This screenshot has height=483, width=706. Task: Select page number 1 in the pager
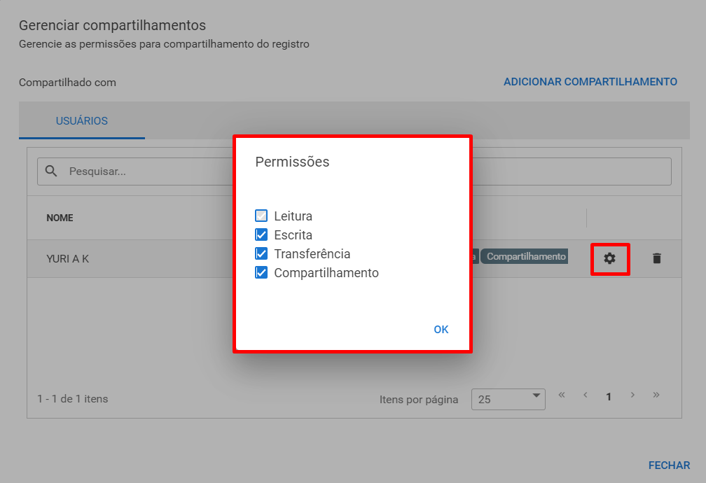coord(609,397)
